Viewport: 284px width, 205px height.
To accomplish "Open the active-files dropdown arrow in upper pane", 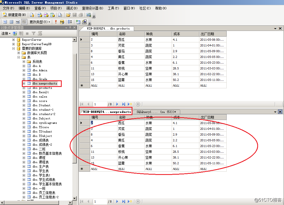I will pyautogui.click(x=275, y=28).
